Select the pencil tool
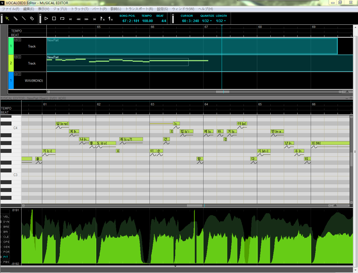The width and height of the screenshot is (358, 273). (x=16, y=18)
